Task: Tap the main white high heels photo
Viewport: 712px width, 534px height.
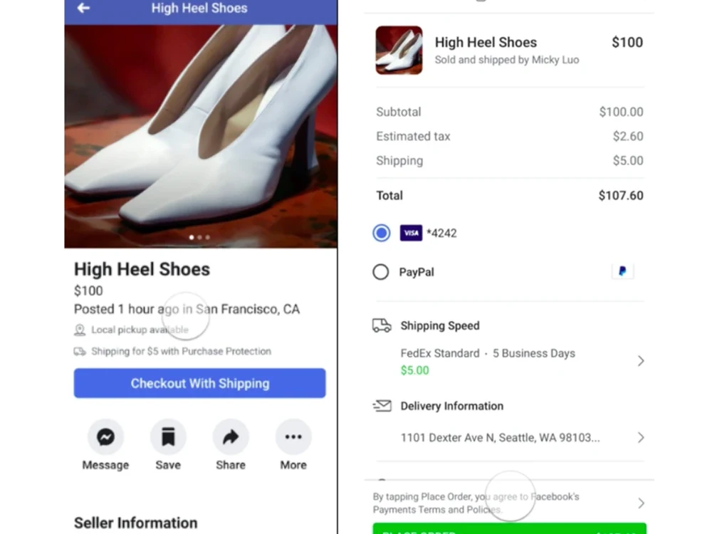Action: (201, 136)
